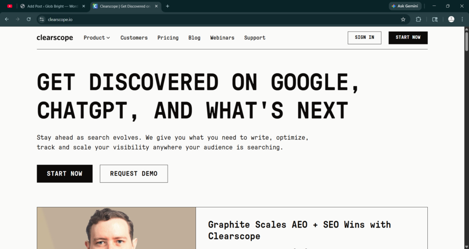Switch to the Add Post Glob Bright tab
This screenshot has height=249, width=469.
point(52,6)
